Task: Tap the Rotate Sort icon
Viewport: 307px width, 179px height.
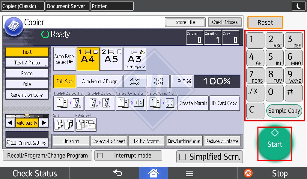Action: point(86,125)
